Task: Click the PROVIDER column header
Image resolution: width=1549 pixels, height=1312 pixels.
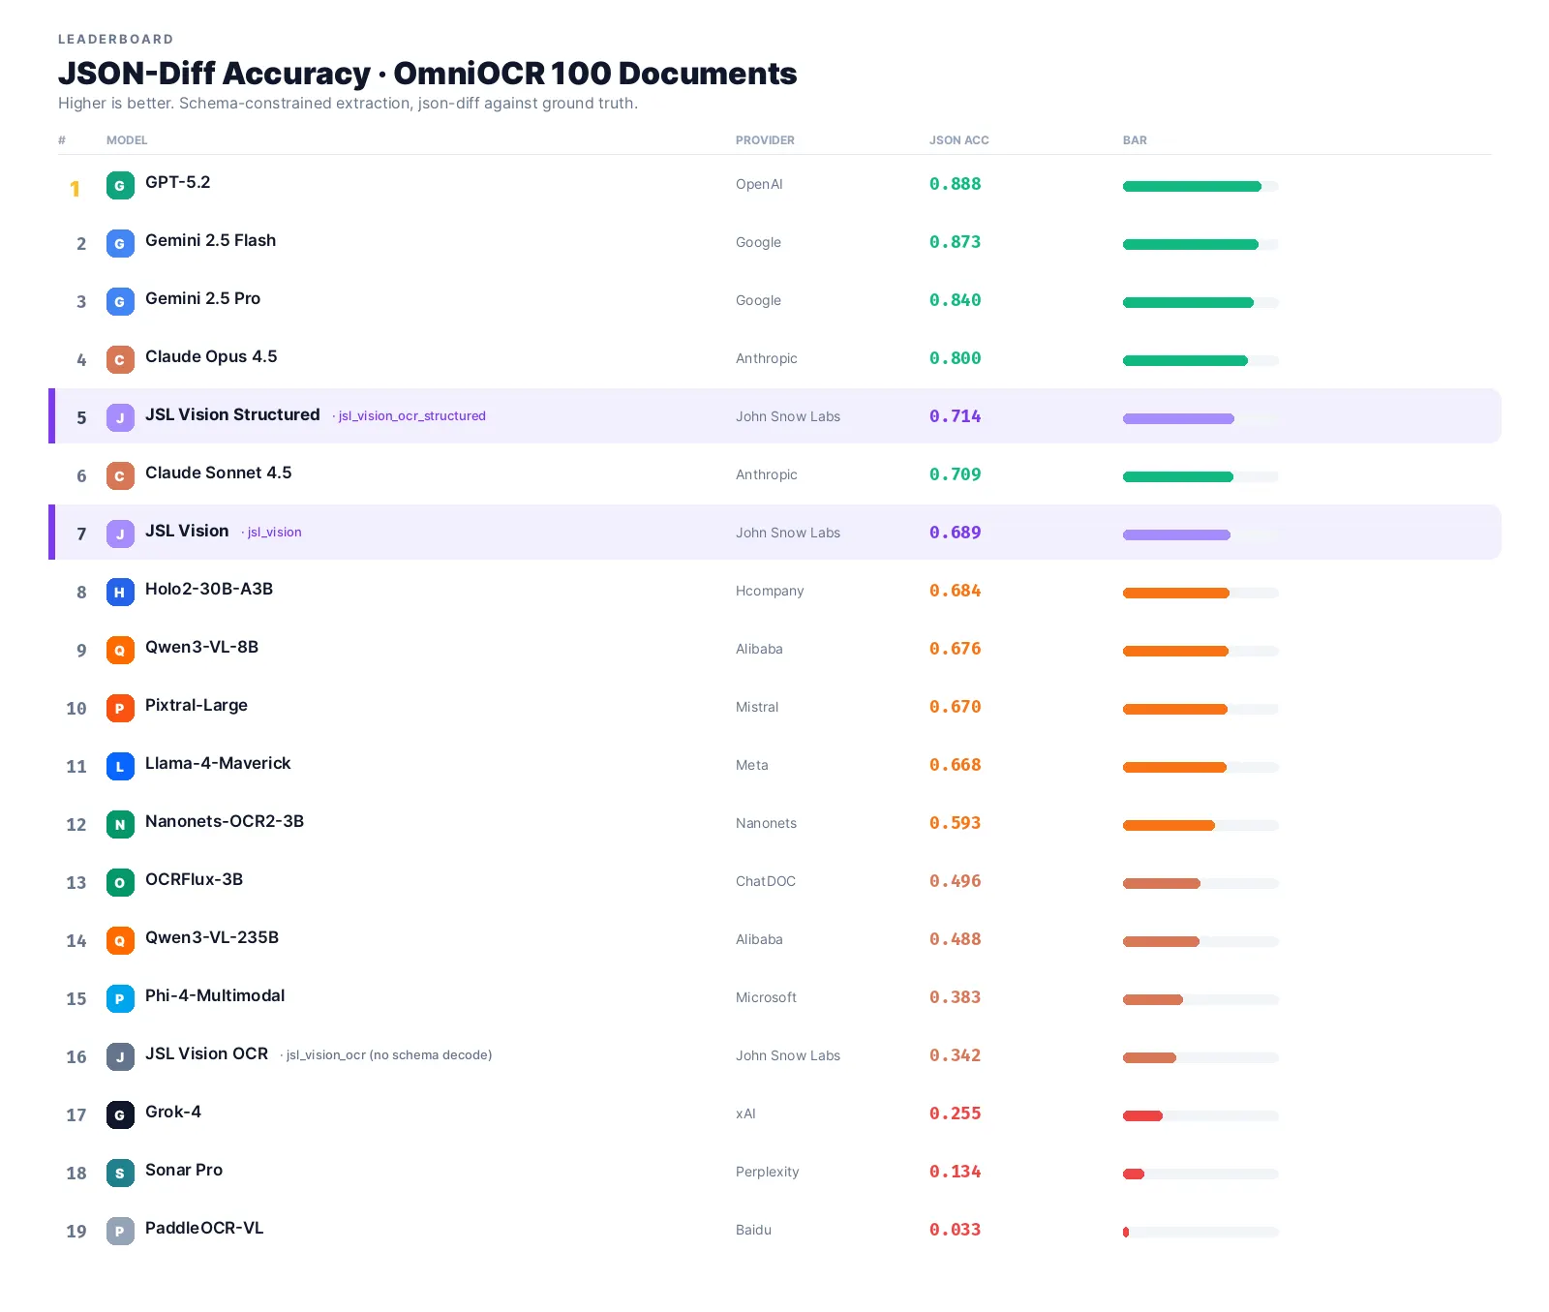Action: pos(765,140)
